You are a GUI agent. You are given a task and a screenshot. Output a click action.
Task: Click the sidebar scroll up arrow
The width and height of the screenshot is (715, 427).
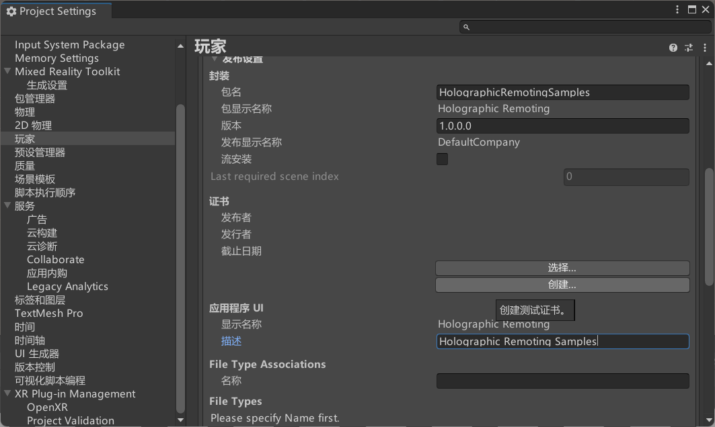coord(180,46)
